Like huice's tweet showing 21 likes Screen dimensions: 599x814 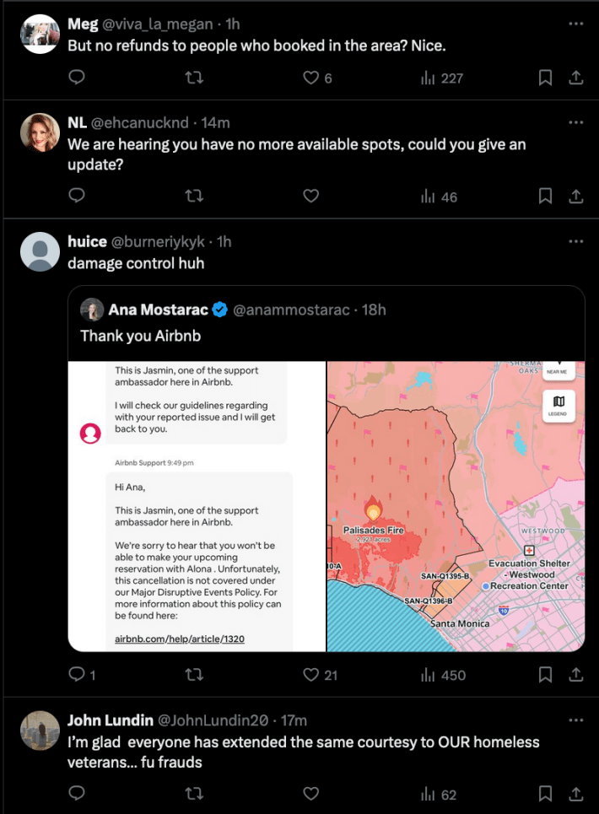pos(310,675)
